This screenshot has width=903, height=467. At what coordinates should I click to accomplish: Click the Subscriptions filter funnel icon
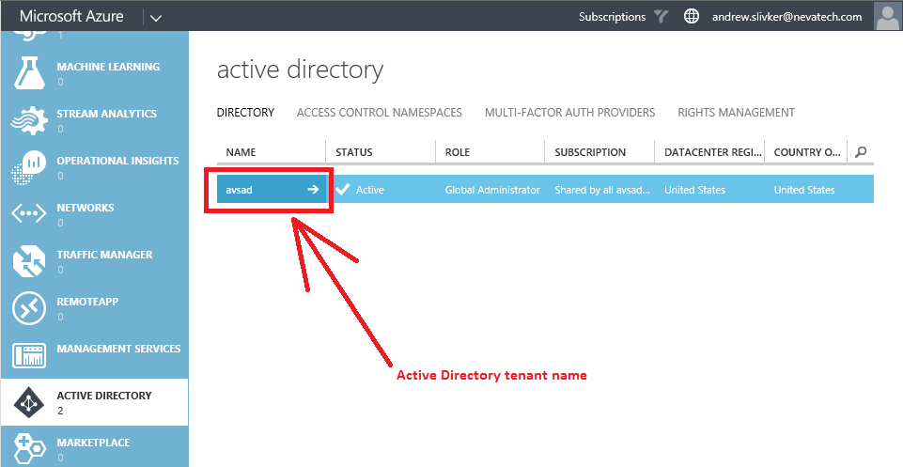[x=662, y=17]
